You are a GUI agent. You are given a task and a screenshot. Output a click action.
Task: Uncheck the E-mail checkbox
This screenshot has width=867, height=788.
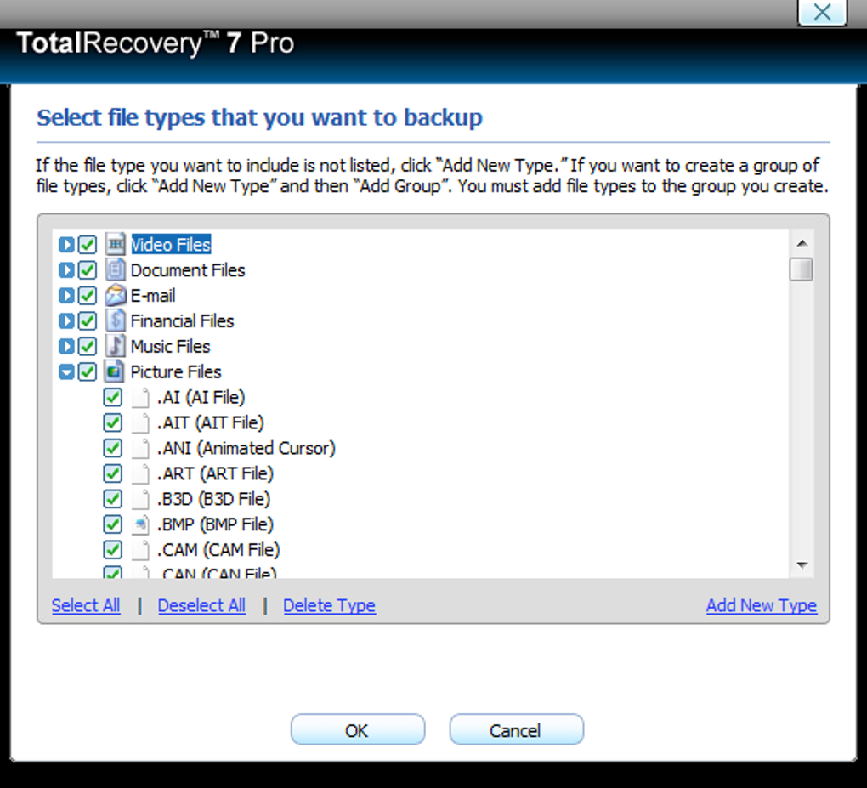point(87,295)
